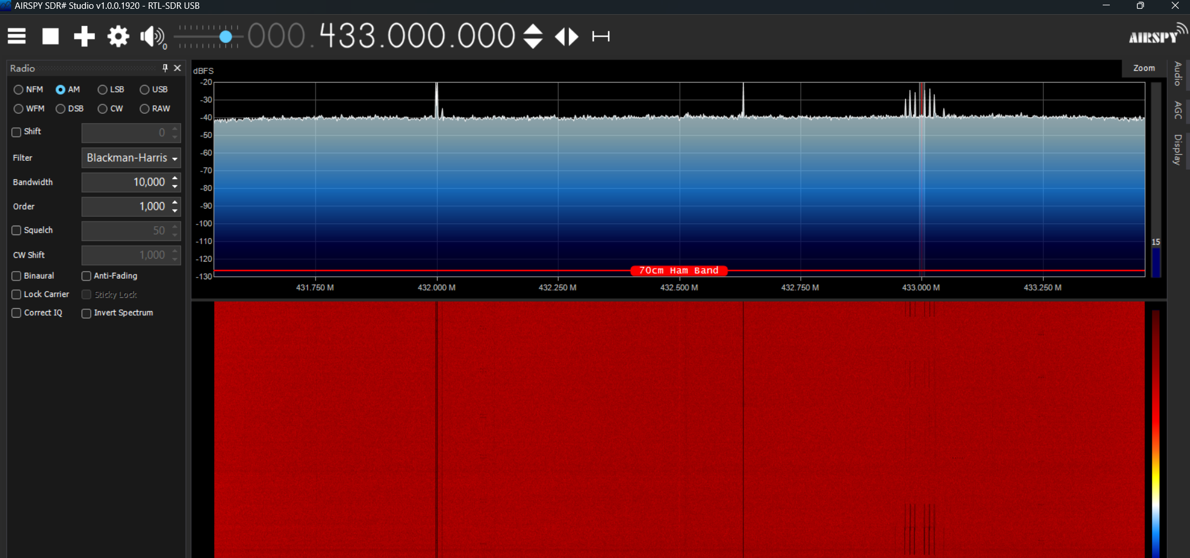Stop the SDR playback

pos(50,36)
